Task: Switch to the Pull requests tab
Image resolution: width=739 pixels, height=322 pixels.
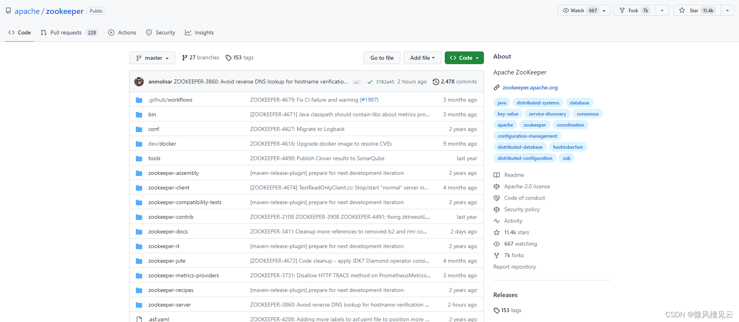Action: (69, 32)
